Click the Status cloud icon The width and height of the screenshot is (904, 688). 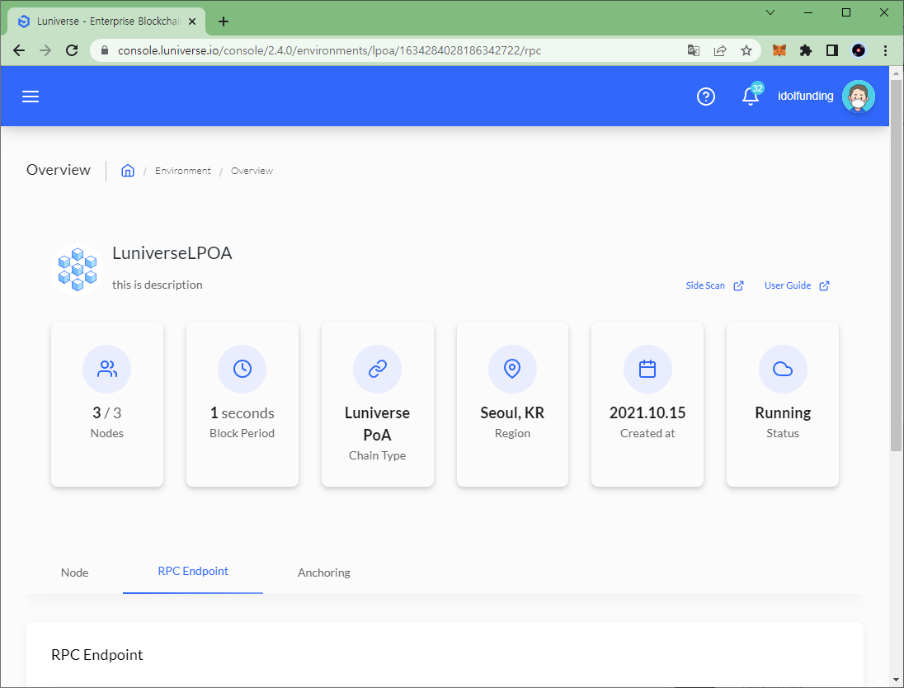(x=783, y=369)
